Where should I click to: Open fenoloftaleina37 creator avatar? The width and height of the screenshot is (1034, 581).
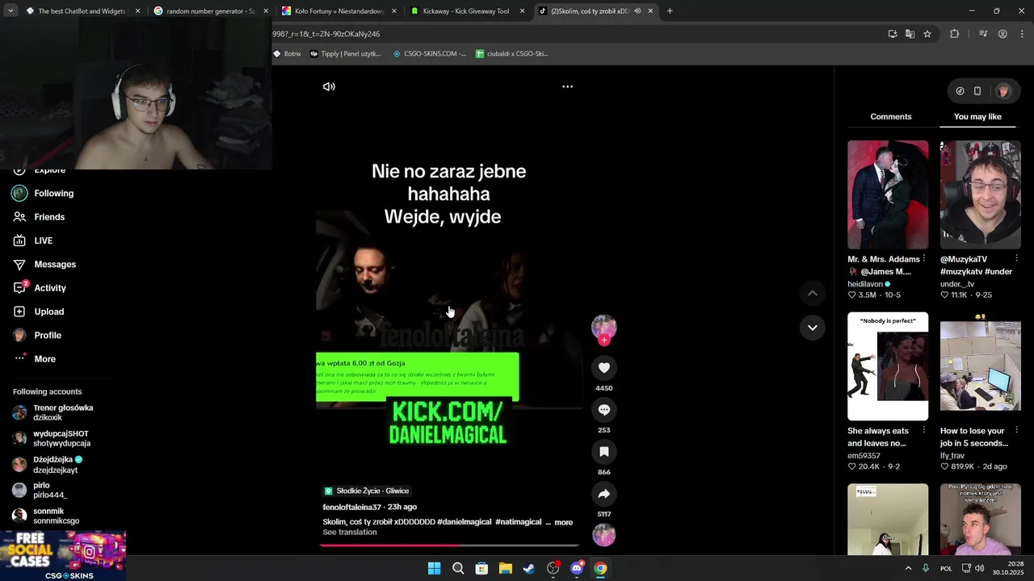coord(603,326)
